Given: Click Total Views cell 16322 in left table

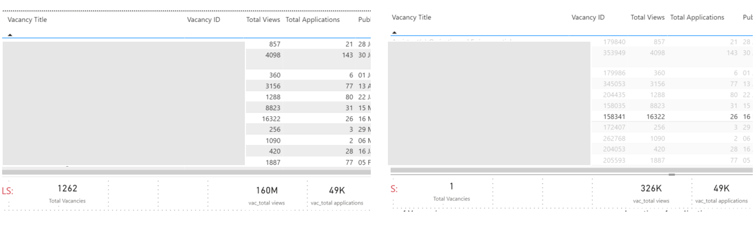Looking at the screenshot, I should coord(271,119).
